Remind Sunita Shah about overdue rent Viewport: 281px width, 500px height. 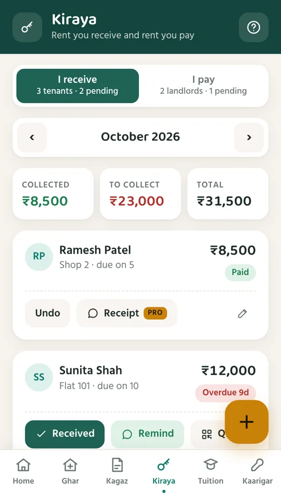(147, 434)
